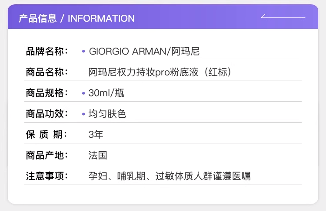The width and height of the screenshot is (326, 211).
Task: Select the label '商品功效:'
Action: click(47, 114)
